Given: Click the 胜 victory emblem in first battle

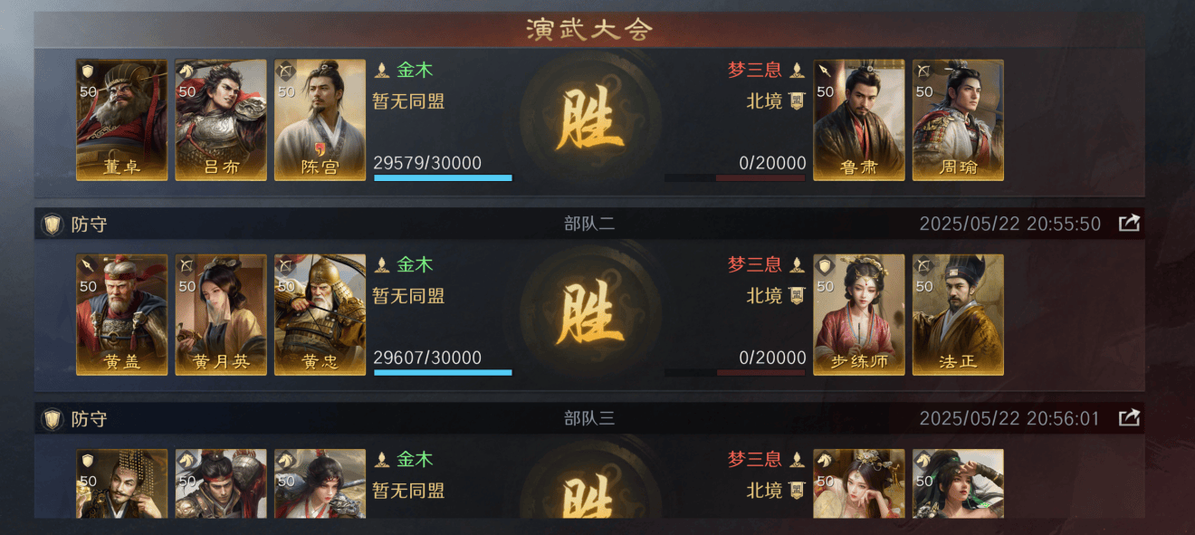Looking at the screenshot, I should coord(590,119).
